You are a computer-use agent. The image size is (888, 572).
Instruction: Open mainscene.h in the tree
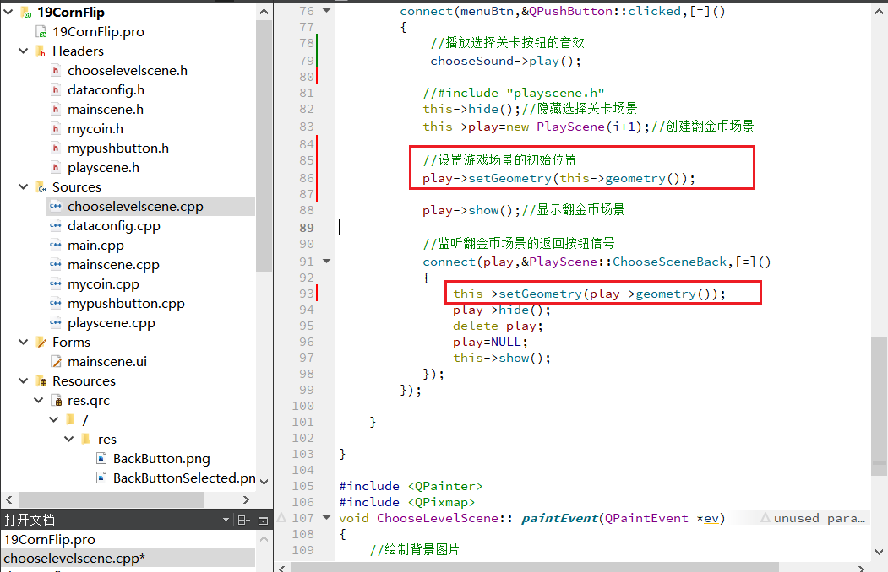(106, 109)
